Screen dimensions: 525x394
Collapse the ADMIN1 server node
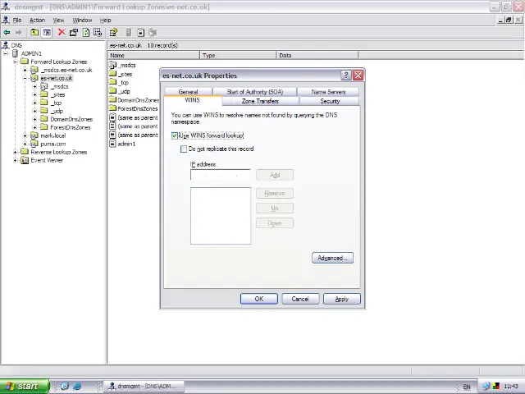click(x=6, y=53)
